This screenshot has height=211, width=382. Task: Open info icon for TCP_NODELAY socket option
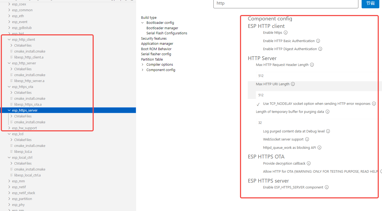click(374, 103)
